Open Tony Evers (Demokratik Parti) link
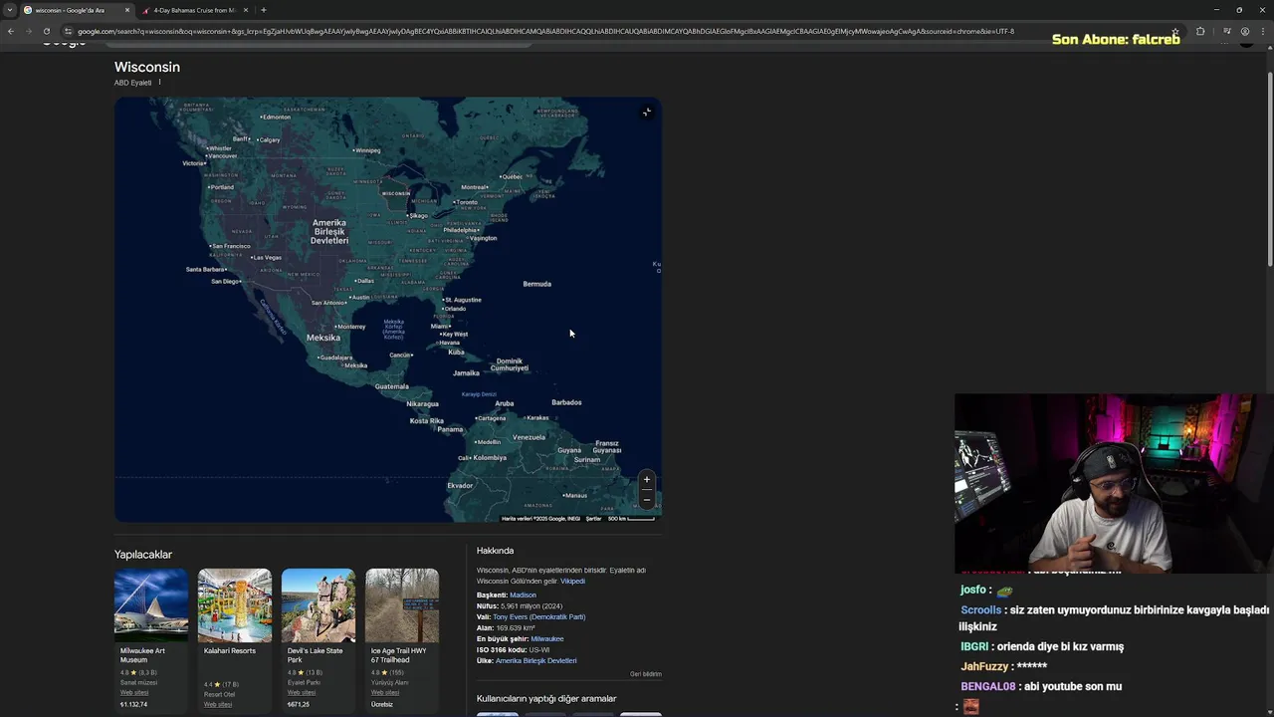The image size is (1274, 717). [538, 616]
